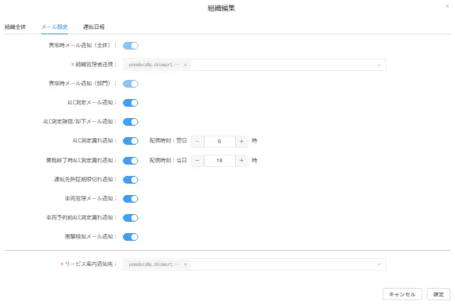
Task: Decrease 当日 delivery hour with minus button
Action: (x=197, y=161)
